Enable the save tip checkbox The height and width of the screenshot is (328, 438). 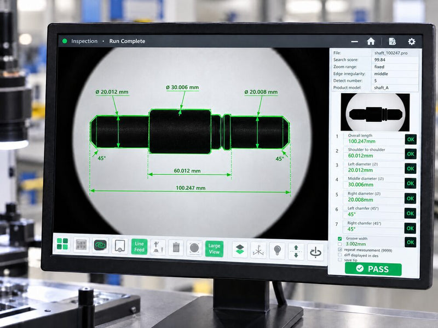pos(339,260)
